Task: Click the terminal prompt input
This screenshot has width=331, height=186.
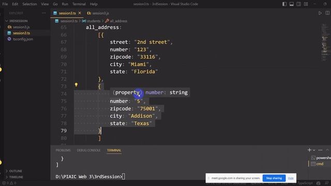Action: click(x=124, y=177)
